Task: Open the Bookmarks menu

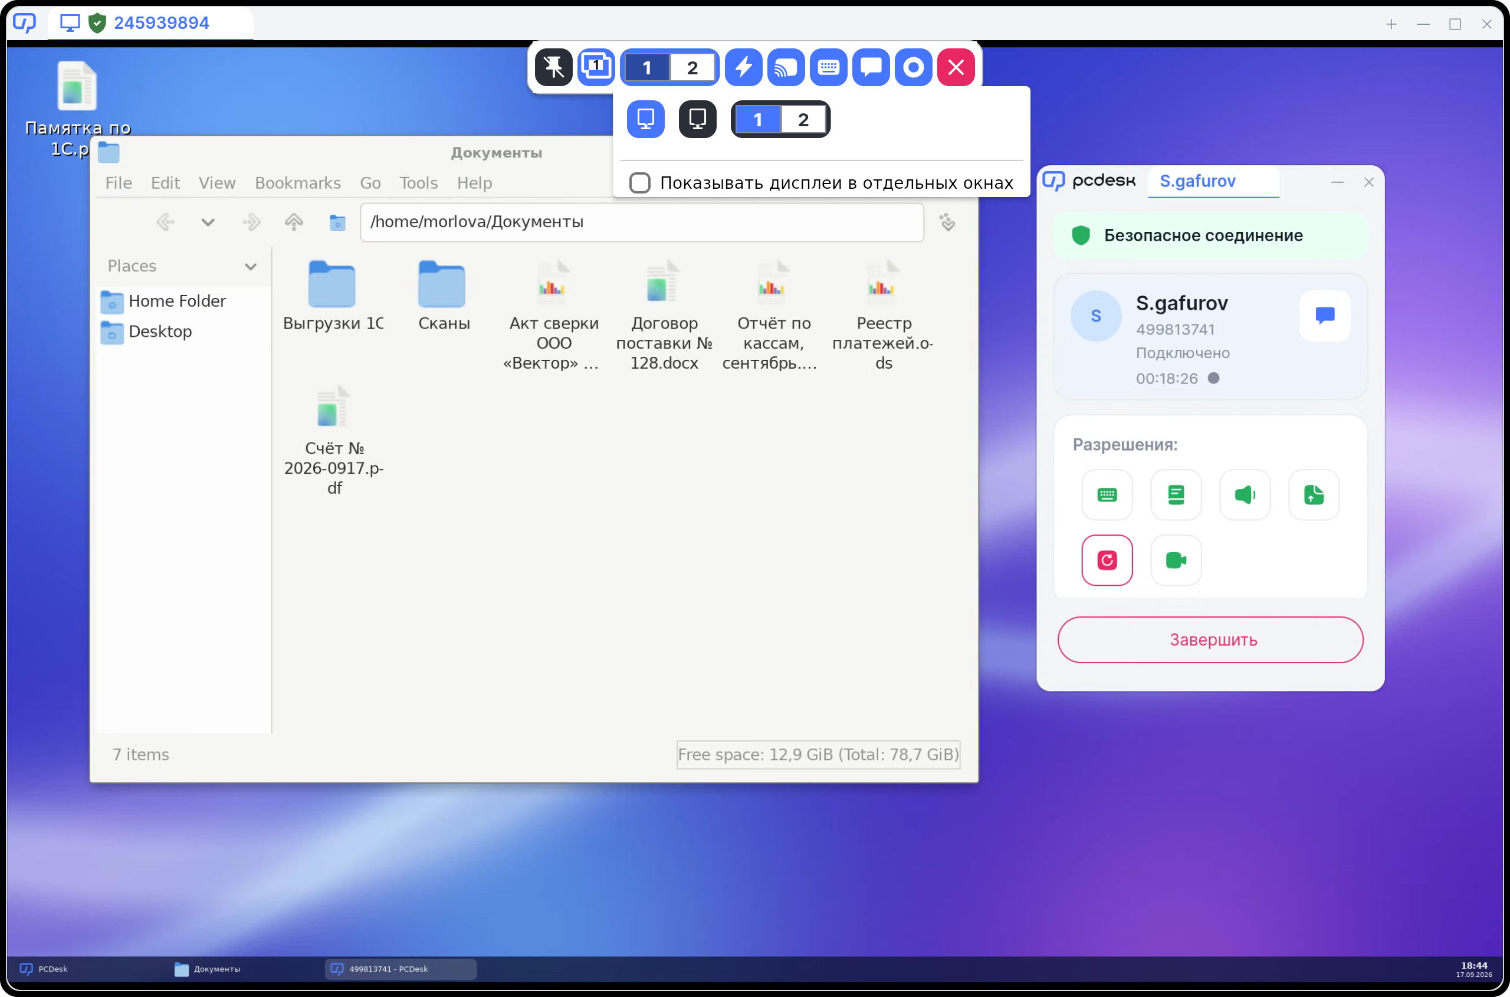Action: [x=297, y=183]
